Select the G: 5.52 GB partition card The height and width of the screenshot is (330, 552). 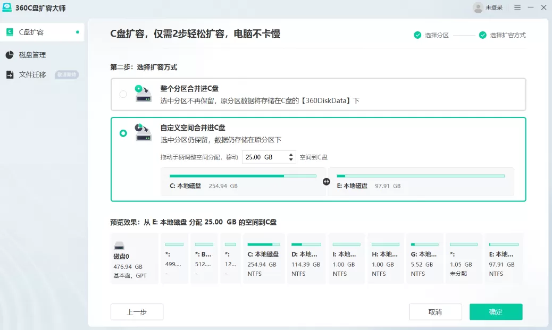click(x=424, y=258)
